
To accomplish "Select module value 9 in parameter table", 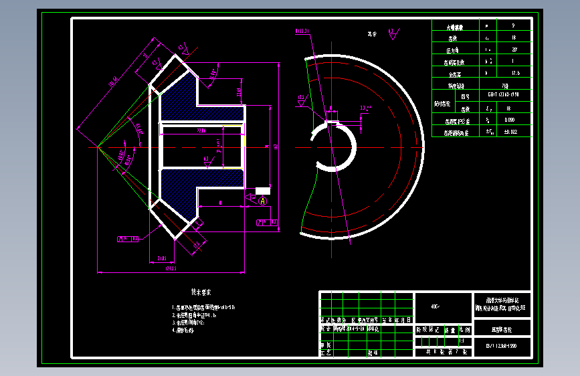I will click(x=513, y=25).
